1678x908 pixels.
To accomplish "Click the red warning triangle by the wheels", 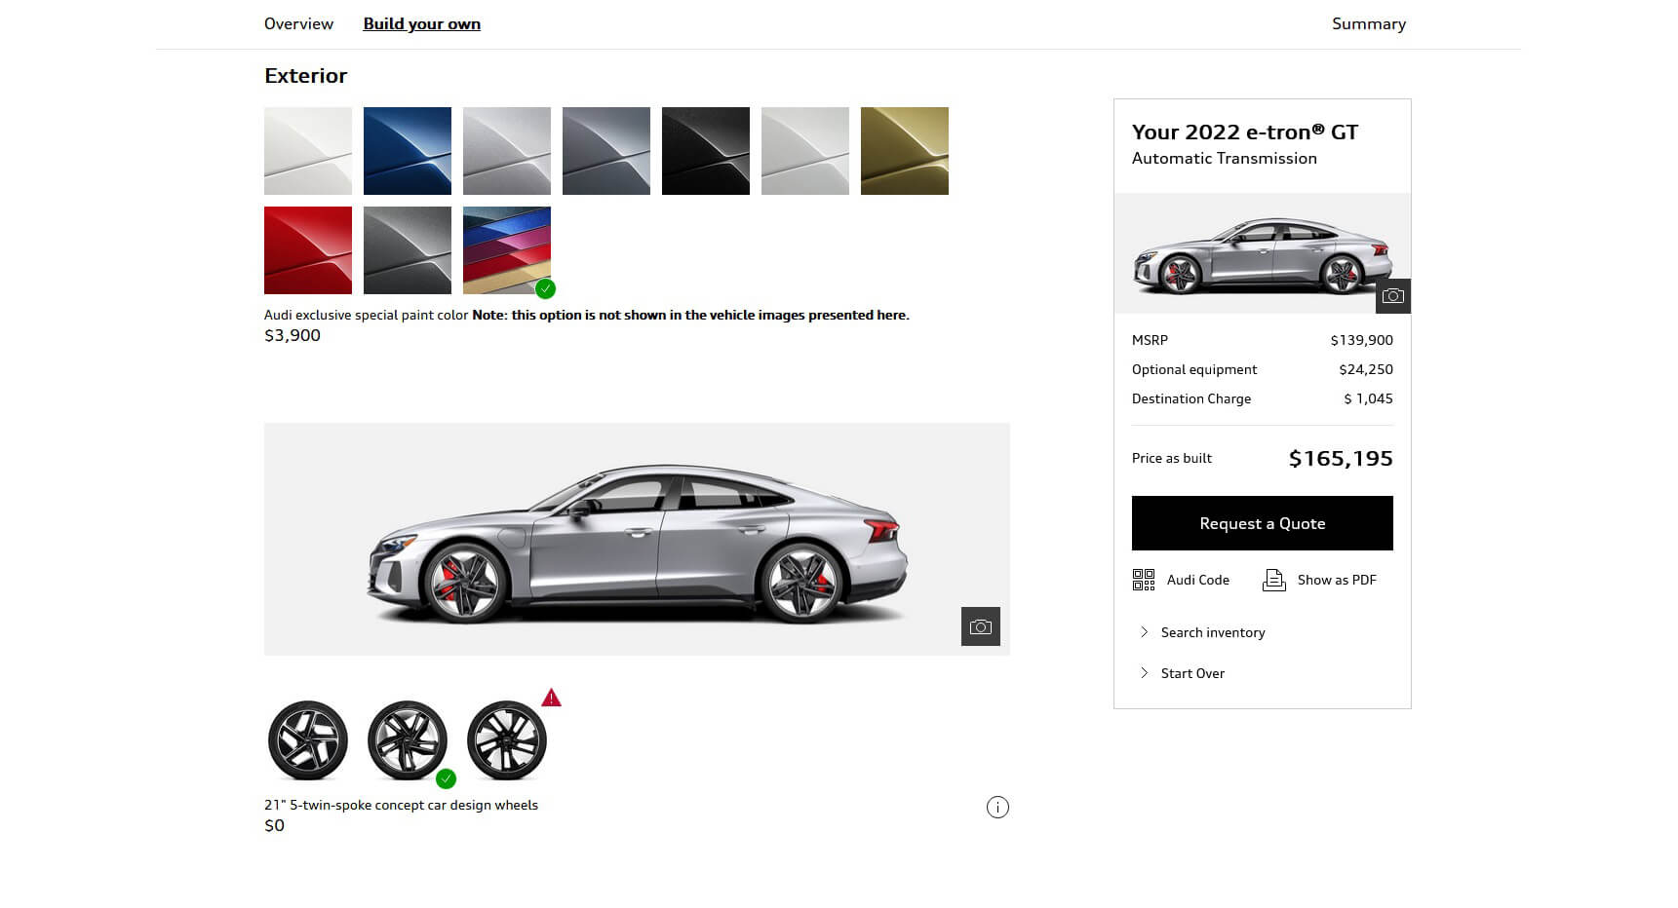I will [x=551, y=698].
